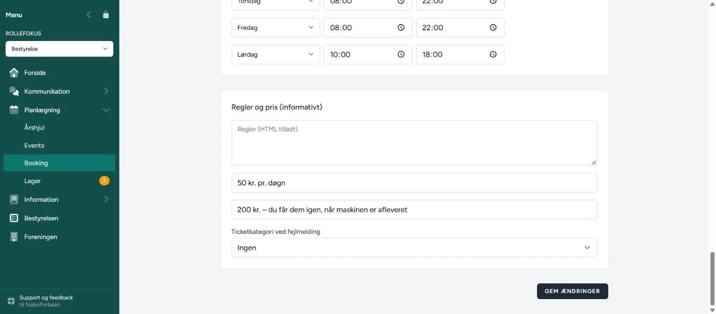This screenshot has width=716, height=314.
Task: Open the Ticketkategori ved fejlmelding dropdown
Action: point(414,248)
